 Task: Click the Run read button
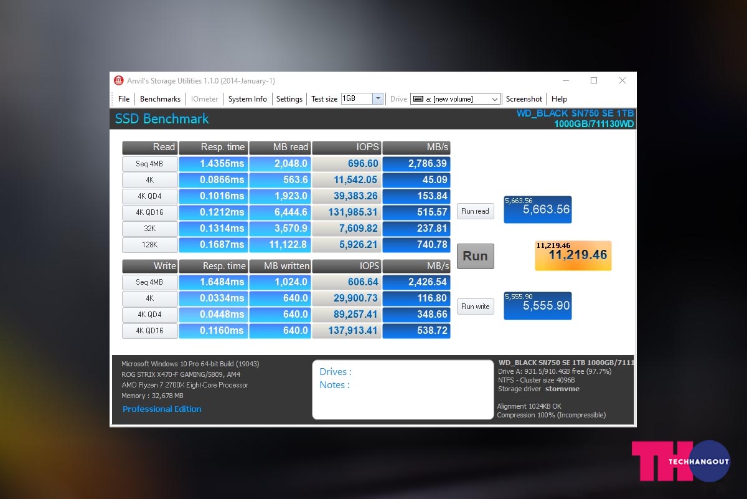[476, 211]
